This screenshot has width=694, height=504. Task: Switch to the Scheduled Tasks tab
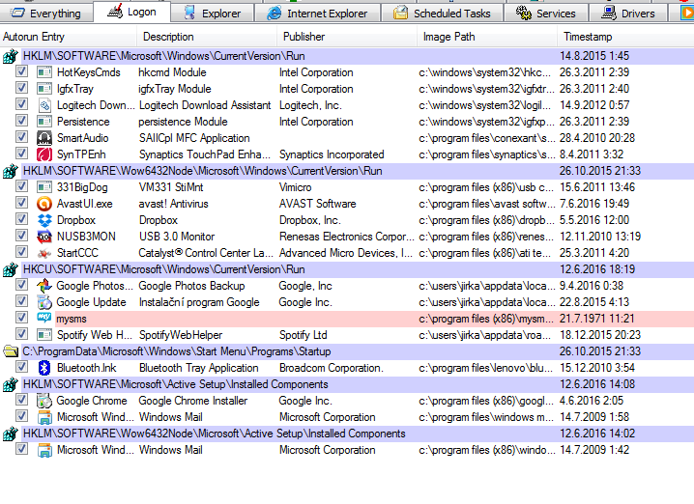tap(442, 14)
